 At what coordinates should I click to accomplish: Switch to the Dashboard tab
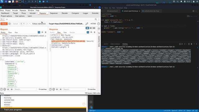pyautogui.click(x=5, y=13)
